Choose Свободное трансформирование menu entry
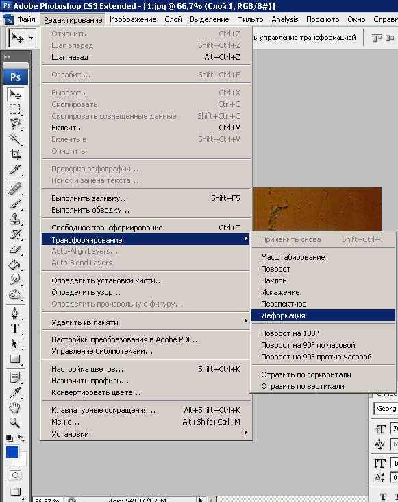Screen dimensions: 398x502 pyautogui.click(x=146, y=228)
